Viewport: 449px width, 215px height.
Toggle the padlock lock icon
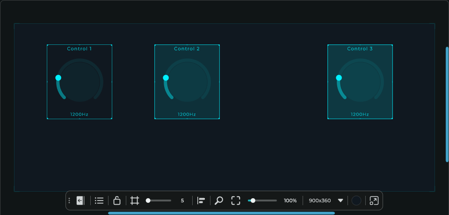coord(117,201)
